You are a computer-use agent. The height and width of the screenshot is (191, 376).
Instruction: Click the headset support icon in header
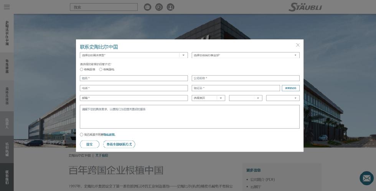(170, 7)
